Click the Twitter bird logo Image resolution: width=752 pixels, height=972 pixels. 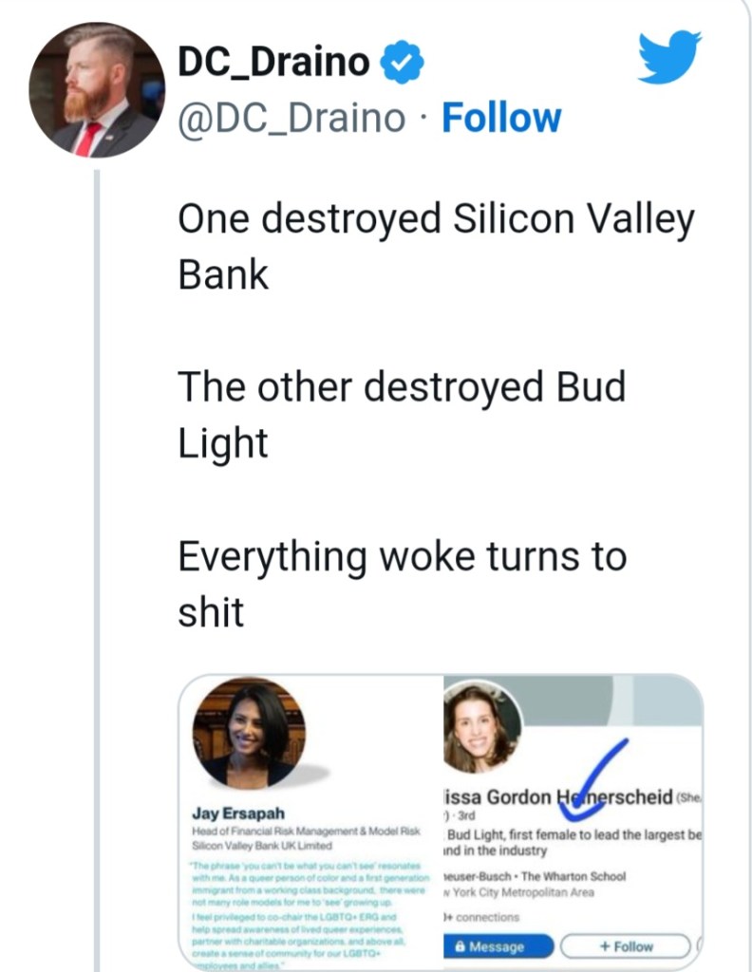(x=669, y=57)
